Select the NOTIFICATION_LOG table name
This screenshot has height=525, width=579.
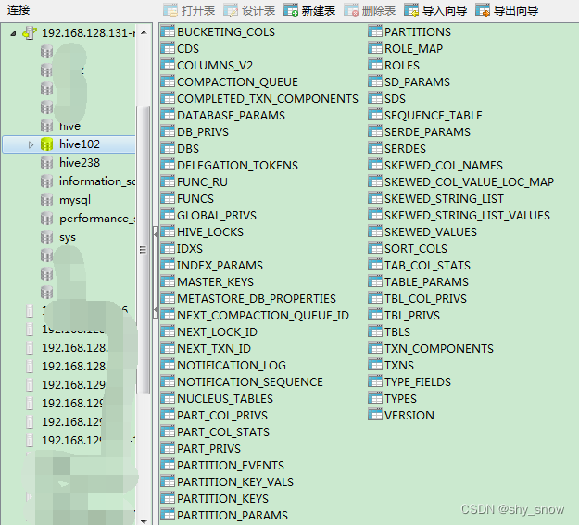232,365
